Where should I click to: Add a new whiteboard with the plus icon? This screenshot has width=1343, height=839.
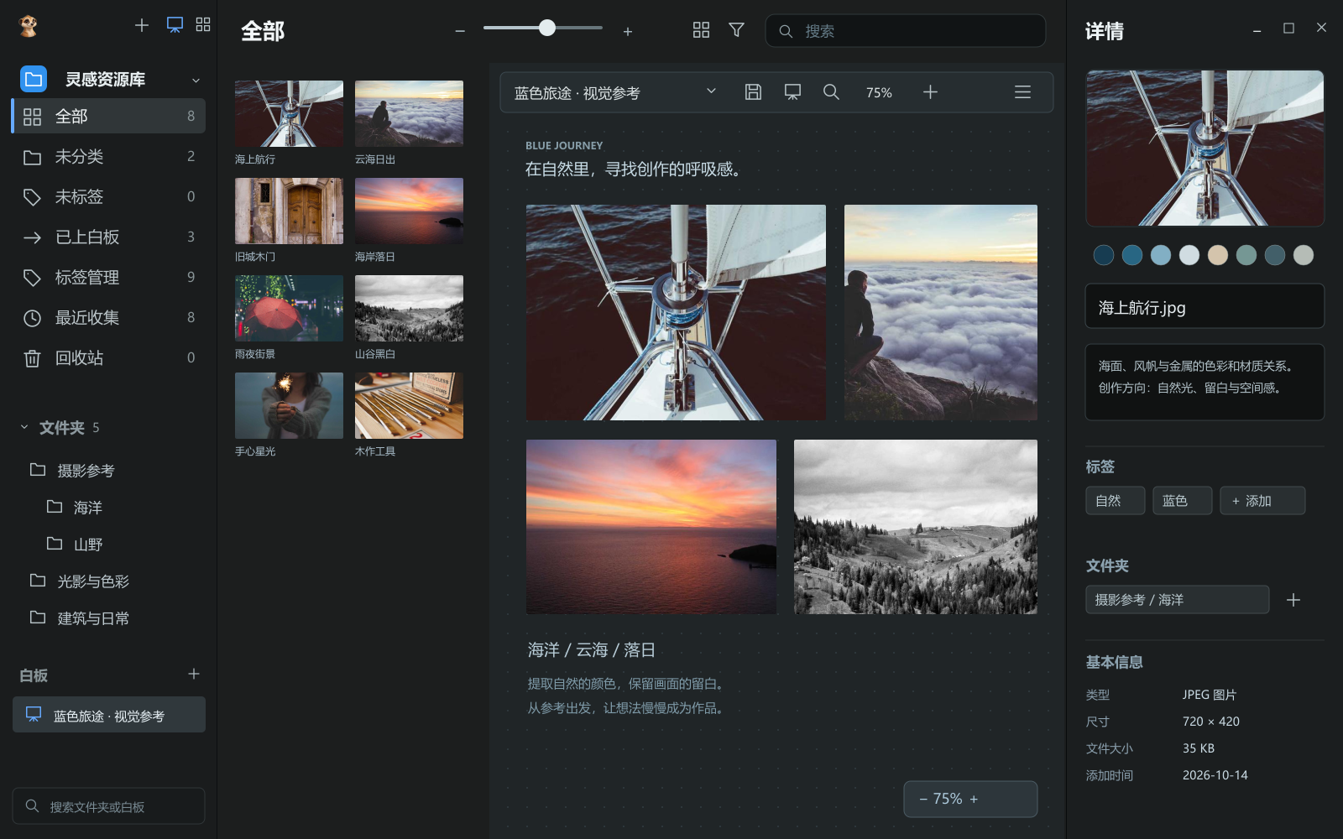pos(194,674)
